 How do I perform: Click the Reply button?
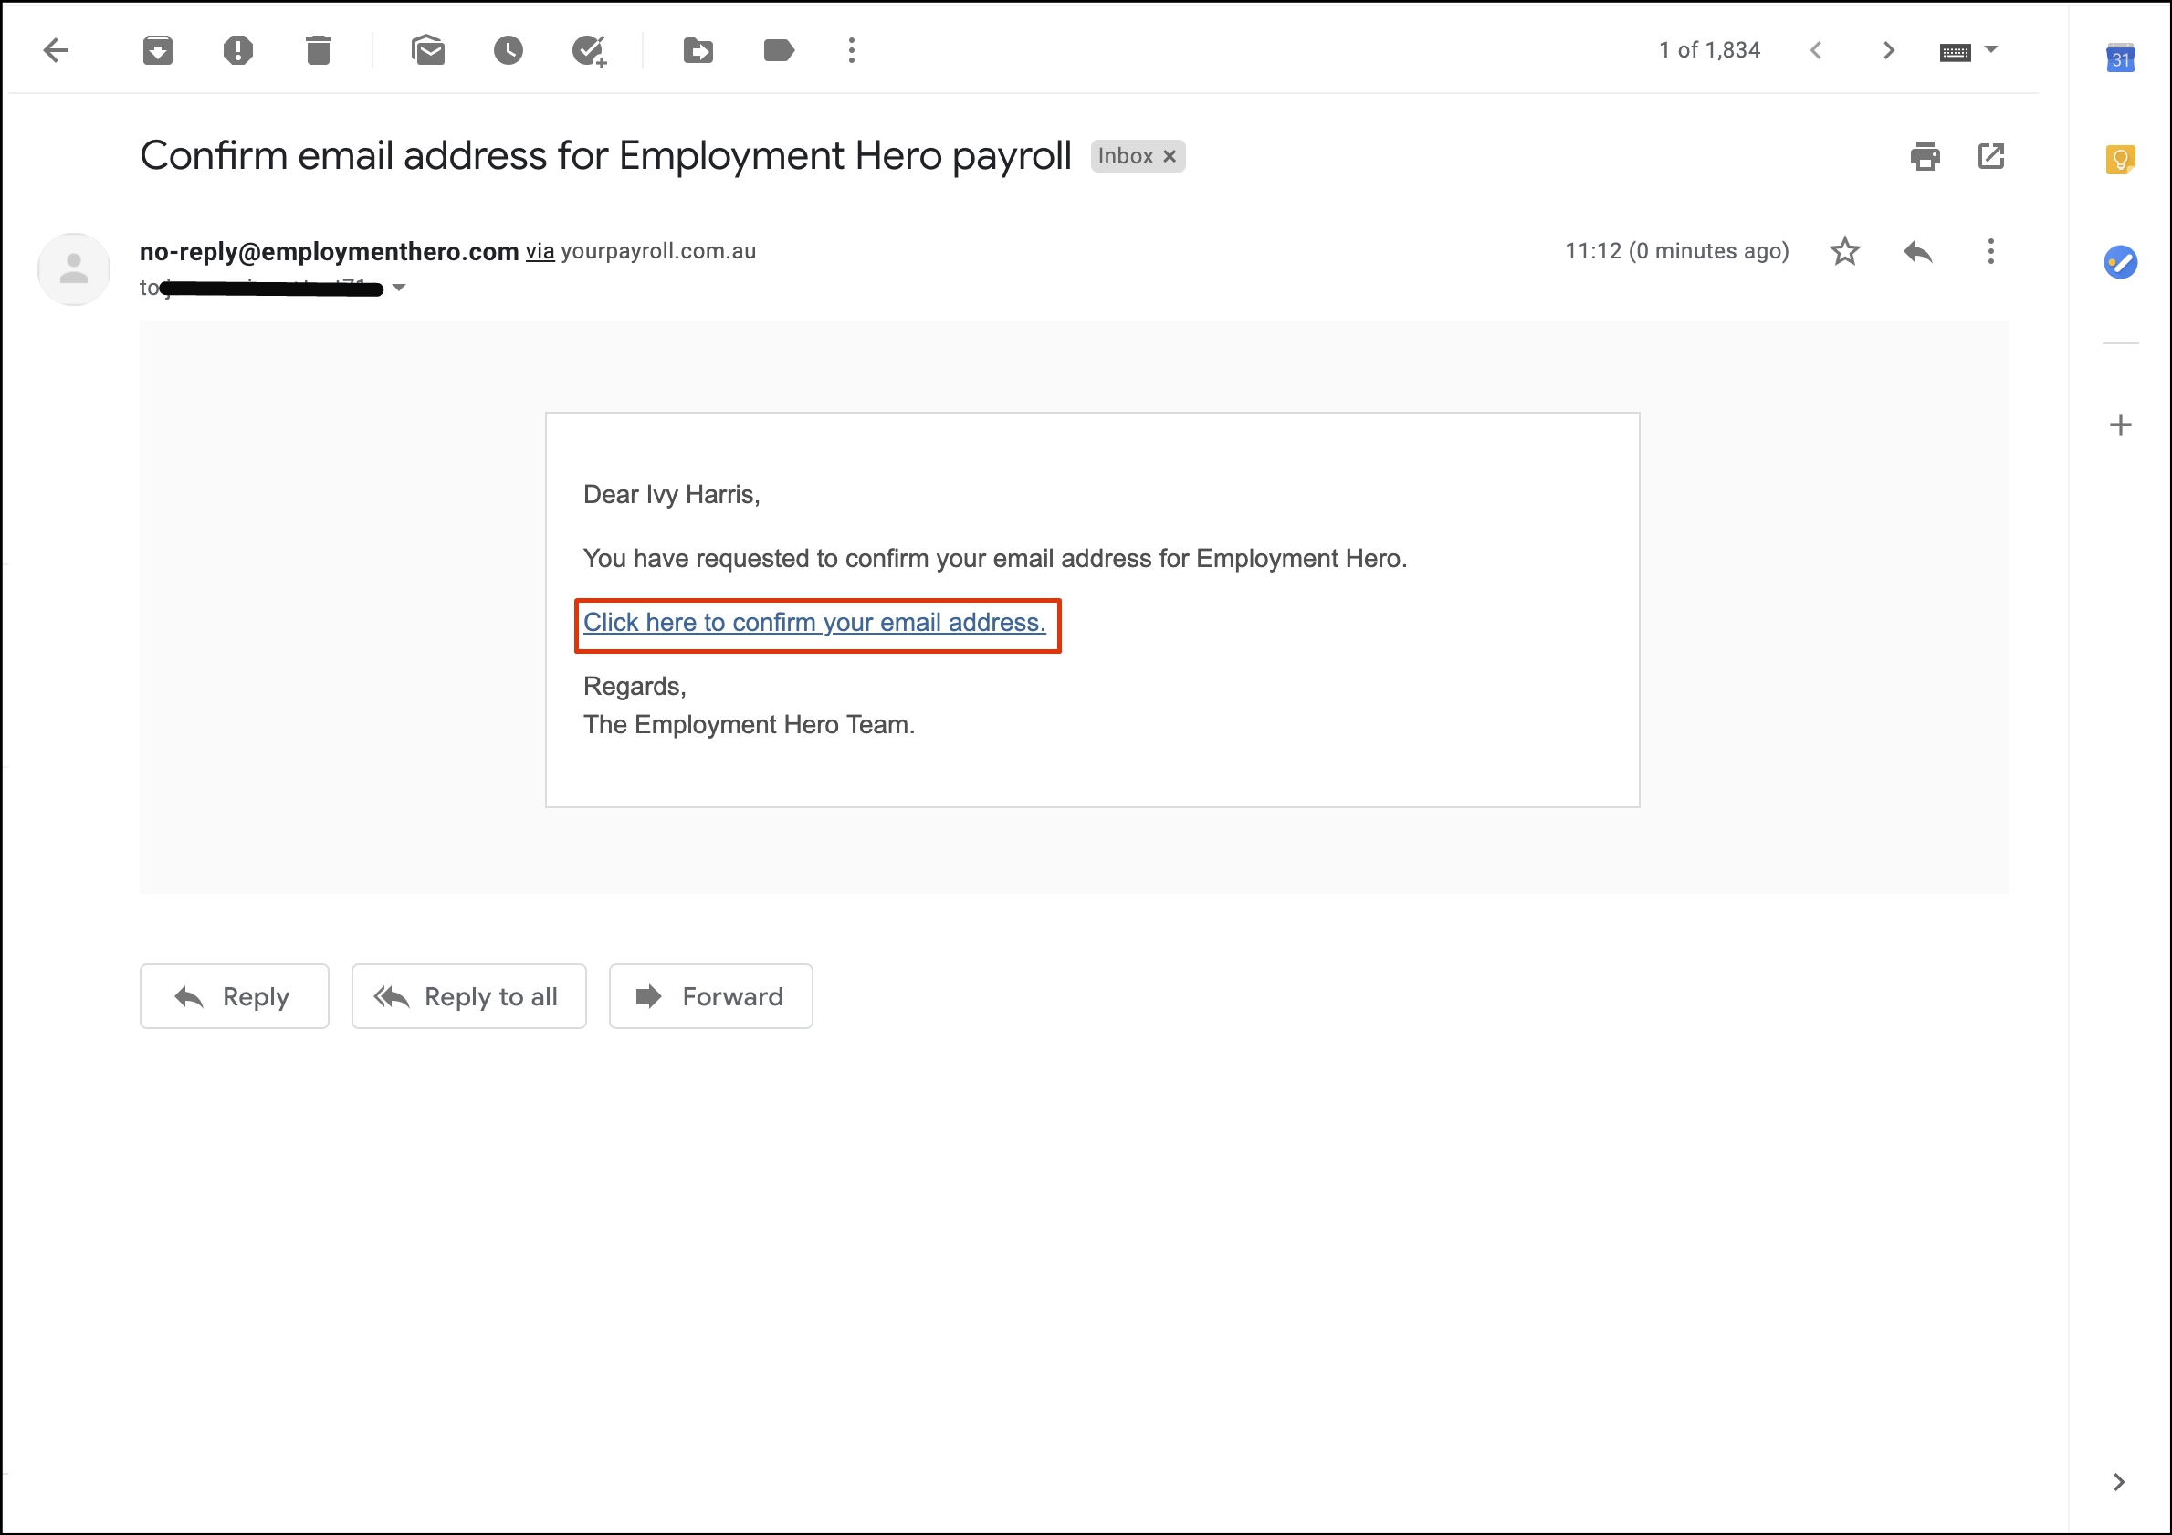235,996
